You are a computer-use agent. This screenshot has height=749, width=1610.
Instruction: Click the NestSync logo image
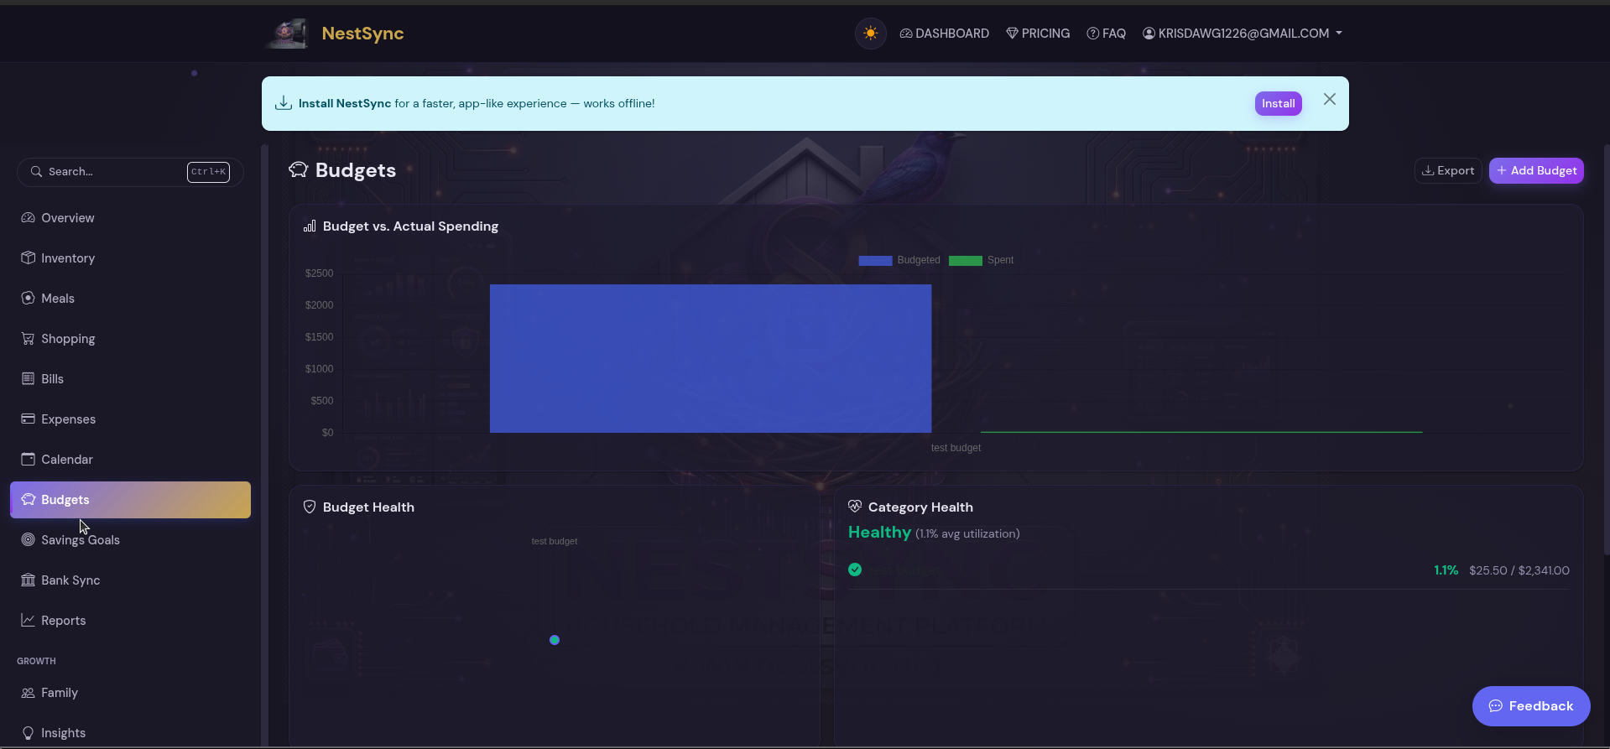click(287, 34)
